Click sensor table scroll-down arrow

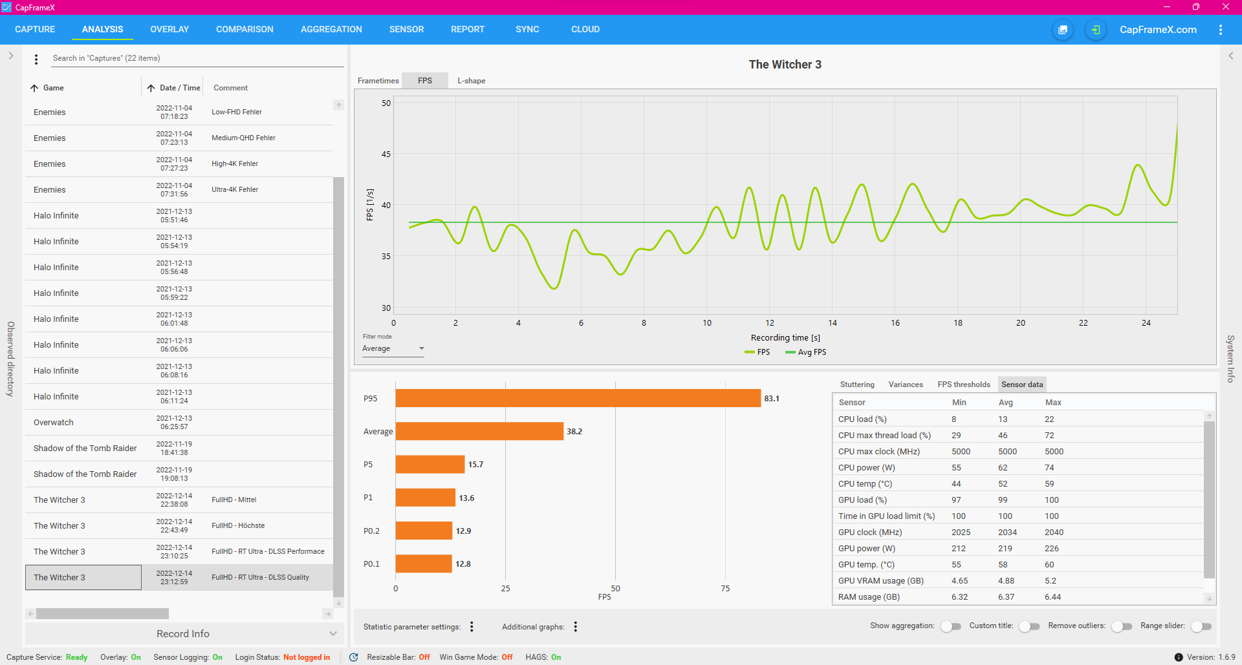[x=1209, y=598]
